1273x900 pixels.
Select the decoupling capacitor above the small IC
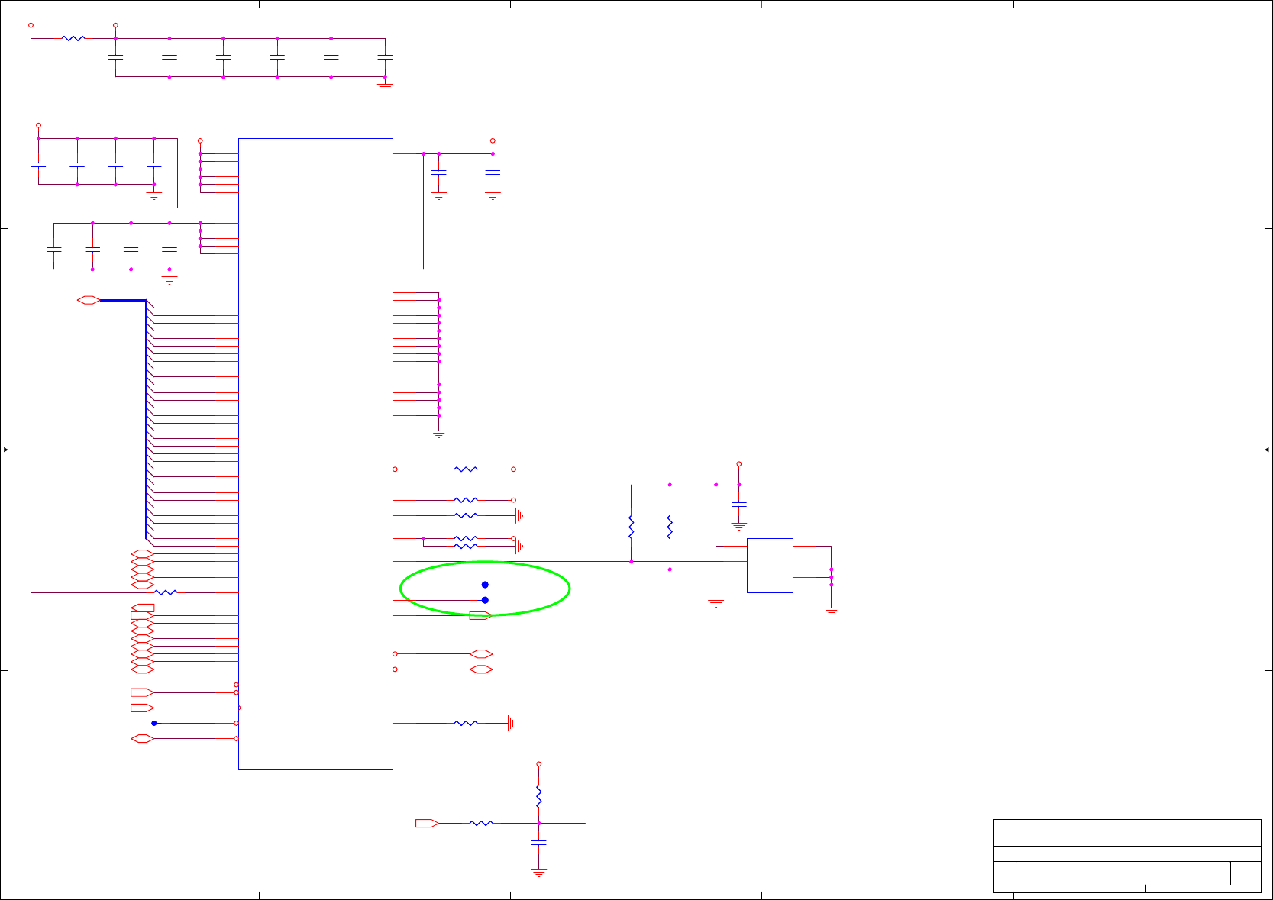(738, 505)
